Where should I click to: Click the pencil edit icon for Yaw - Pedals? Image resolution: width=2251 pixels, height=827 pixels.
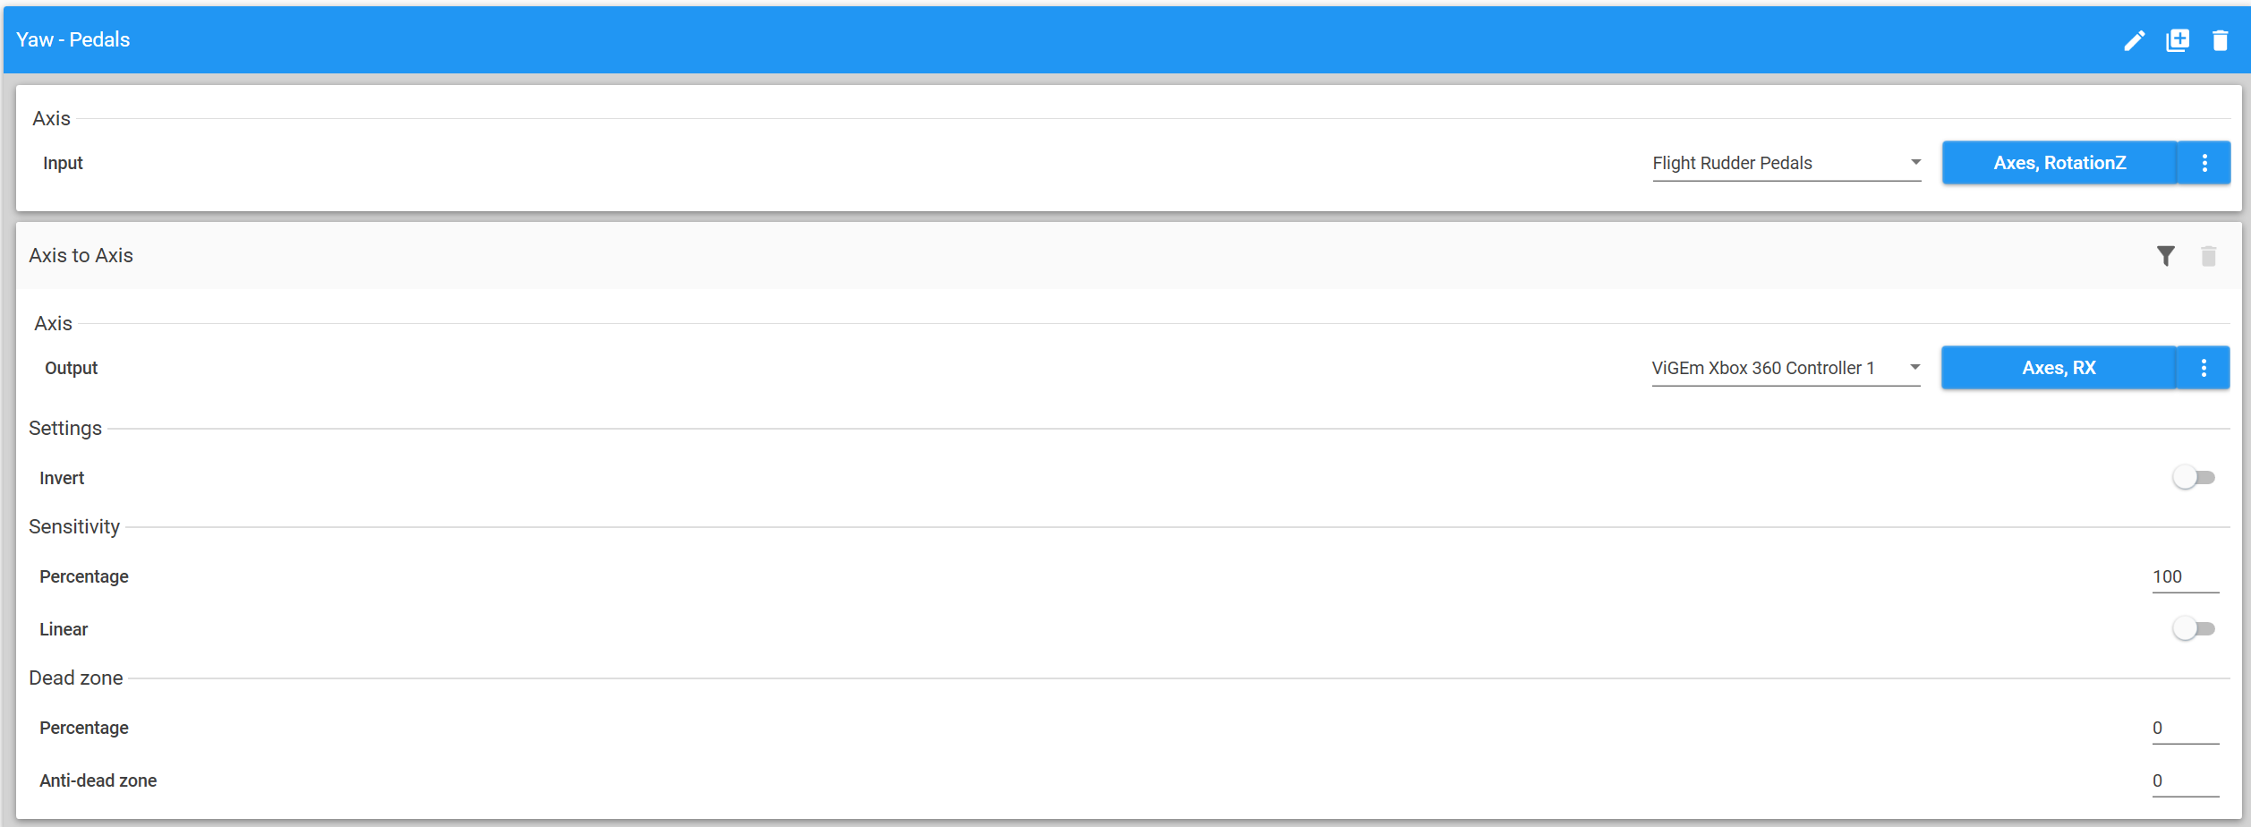[x=2134, y=40]
